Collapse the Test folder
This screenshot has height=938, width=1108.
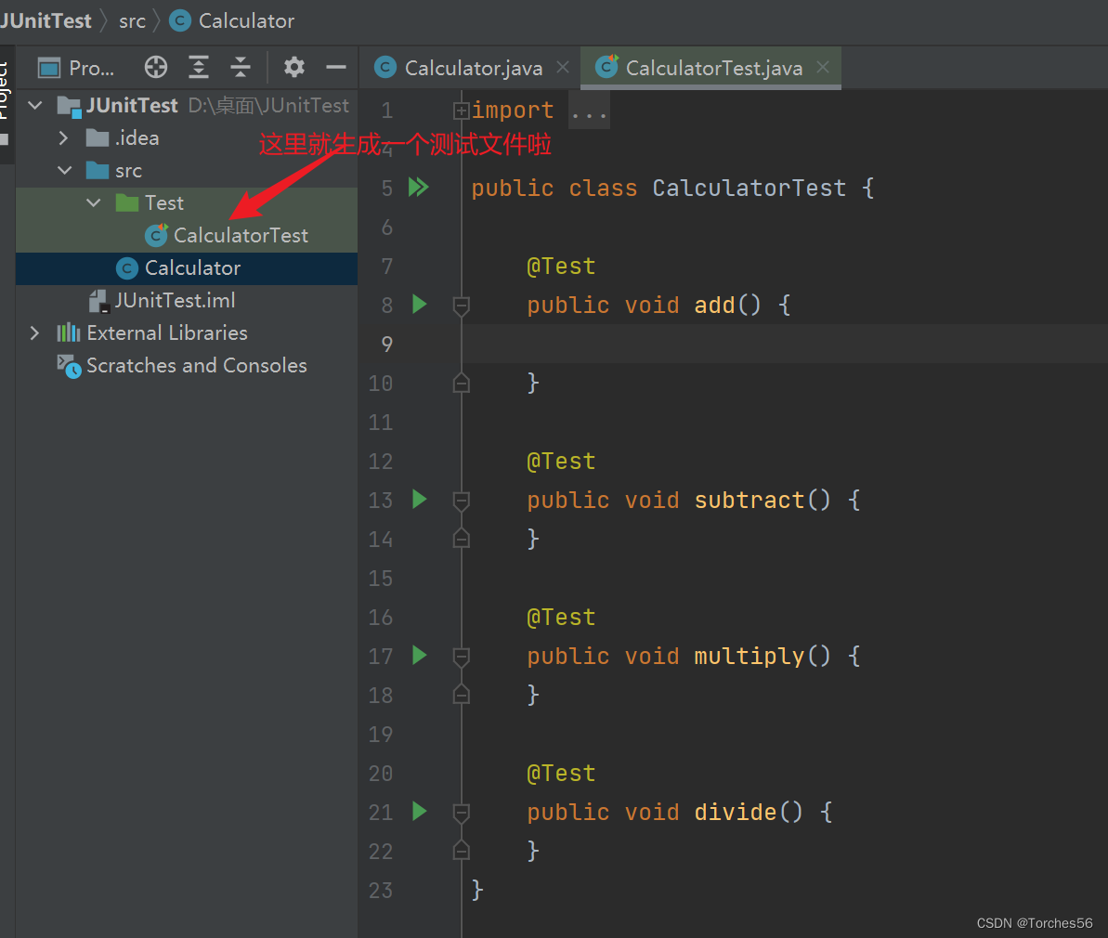(x=93, y=202)
